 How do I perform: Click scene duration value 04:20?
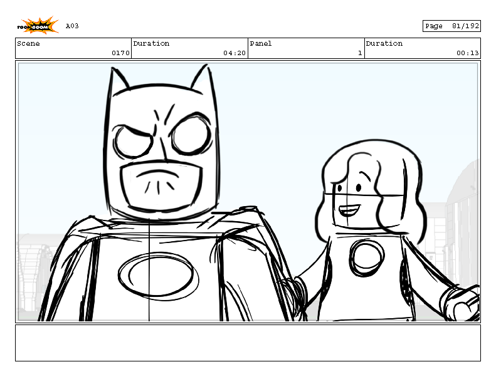click(x=235, y=53)
